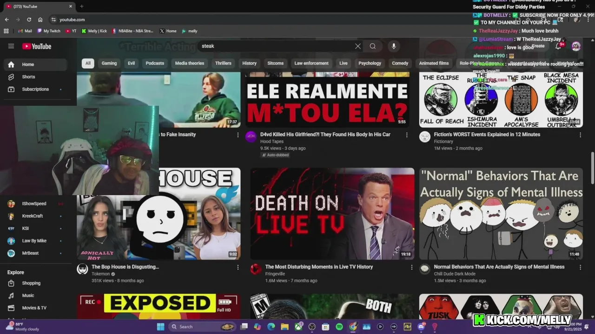Open the YouTube hamburger guide menu
This screenshot has width=595, height=334.
11,46
